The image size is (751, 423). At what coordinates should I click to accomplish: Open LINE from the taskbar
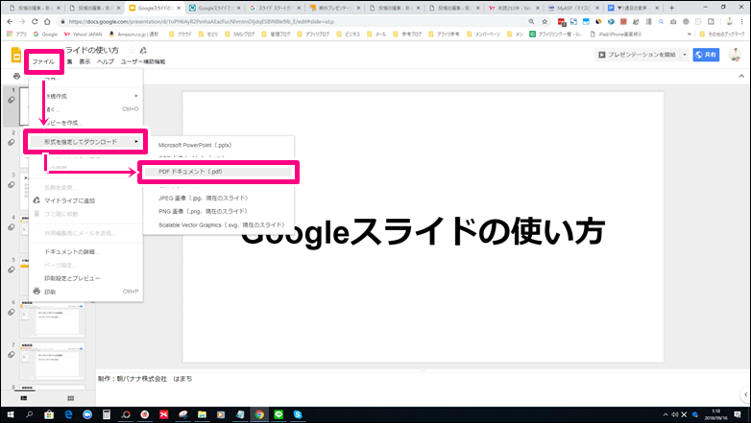[279, 414]
